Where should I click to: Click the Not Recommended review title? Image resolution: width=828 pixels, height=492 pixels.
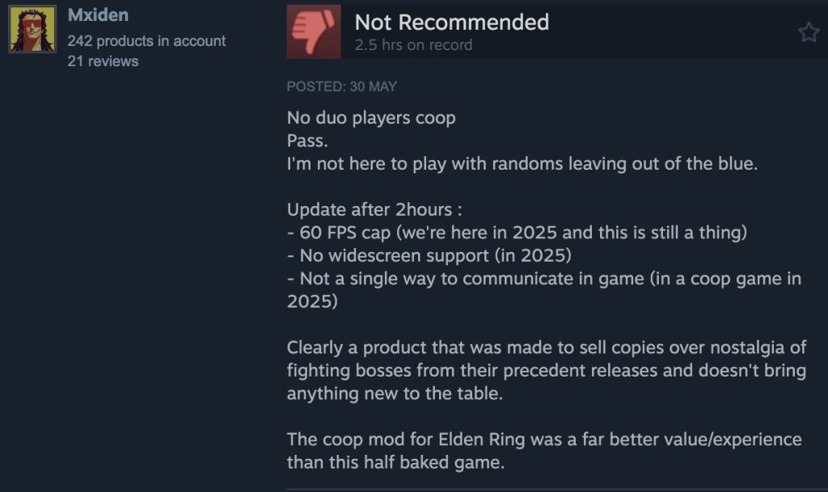tap(451, 22)
